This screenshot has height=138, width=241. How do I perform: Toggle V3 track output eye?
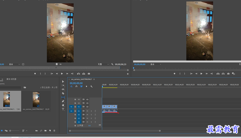pyautogui.click(x=87, y=99)
